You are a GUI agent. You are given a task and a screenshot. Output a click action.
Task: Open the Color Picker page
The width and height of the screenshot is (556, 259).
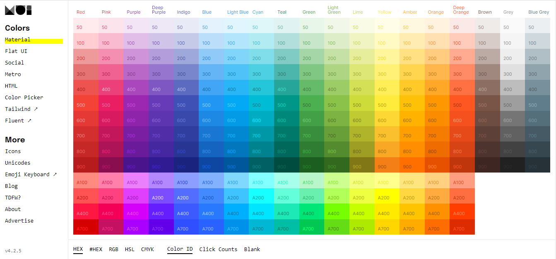tap(24, 98)
